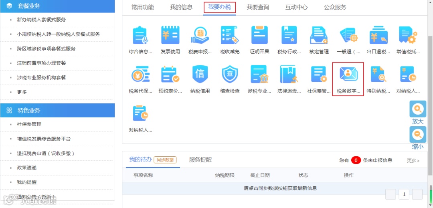Switch to the 我的信息 tab
The image size is (433, 208).
pyautogui.click(x=181, y=8)
